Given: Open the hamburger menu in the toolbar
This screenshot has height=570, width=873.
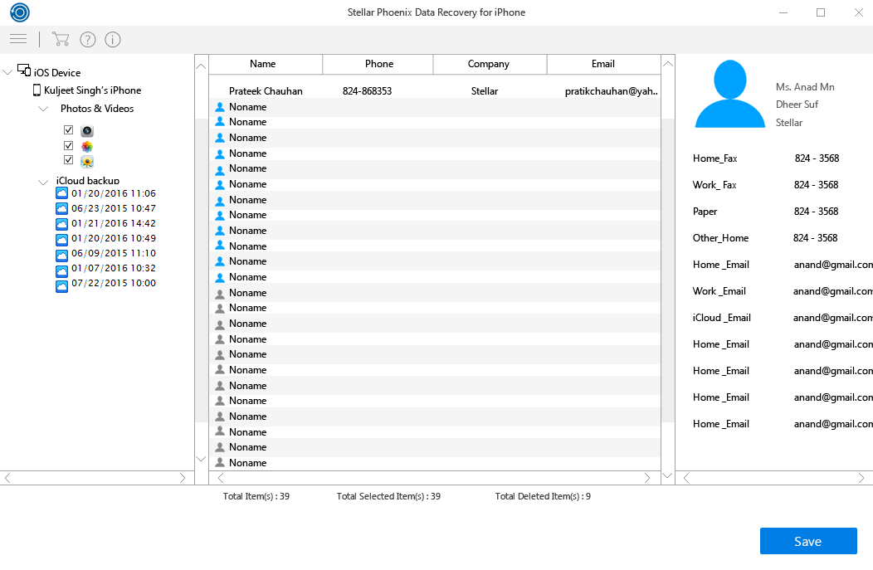Looking at the screenshot, I should [x=18, y=38].
